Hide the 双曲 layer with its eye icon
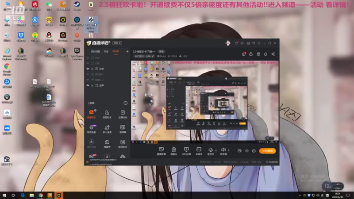354x199 pixels. point(88,69)
